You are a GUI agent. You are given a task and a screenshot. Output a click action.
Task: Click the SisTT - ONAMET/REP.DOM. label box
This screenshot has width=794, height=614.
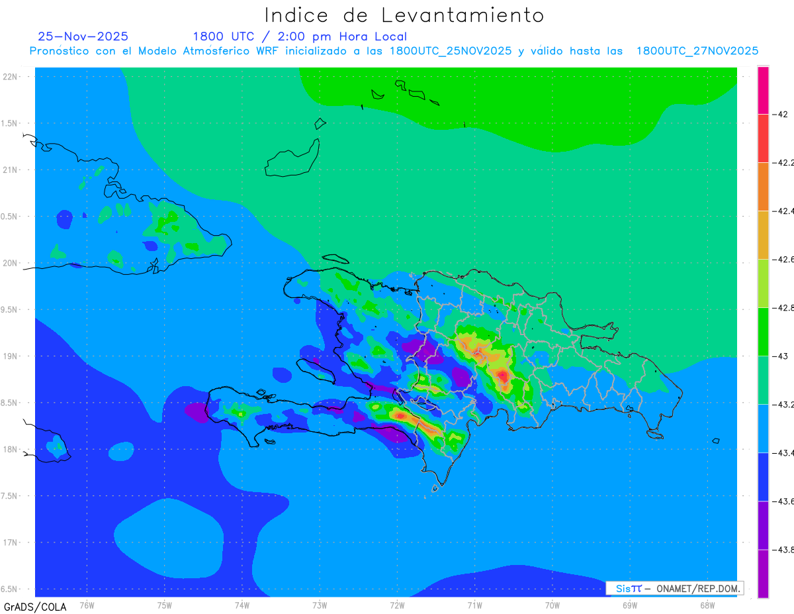tap(674, 588)
